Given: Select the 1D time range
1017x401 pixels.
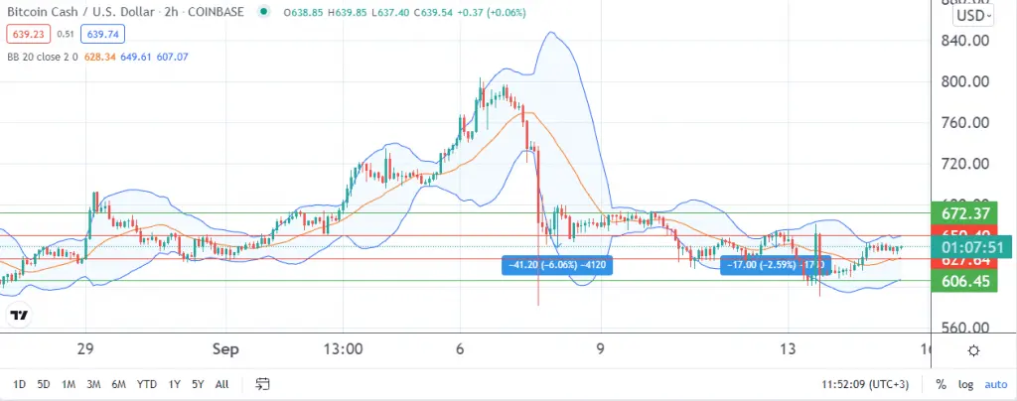Looking at the screenshot, I should 20,384.
